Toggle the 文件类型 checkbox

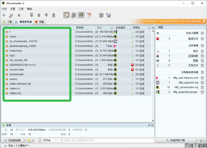click(x=202, y=46)
